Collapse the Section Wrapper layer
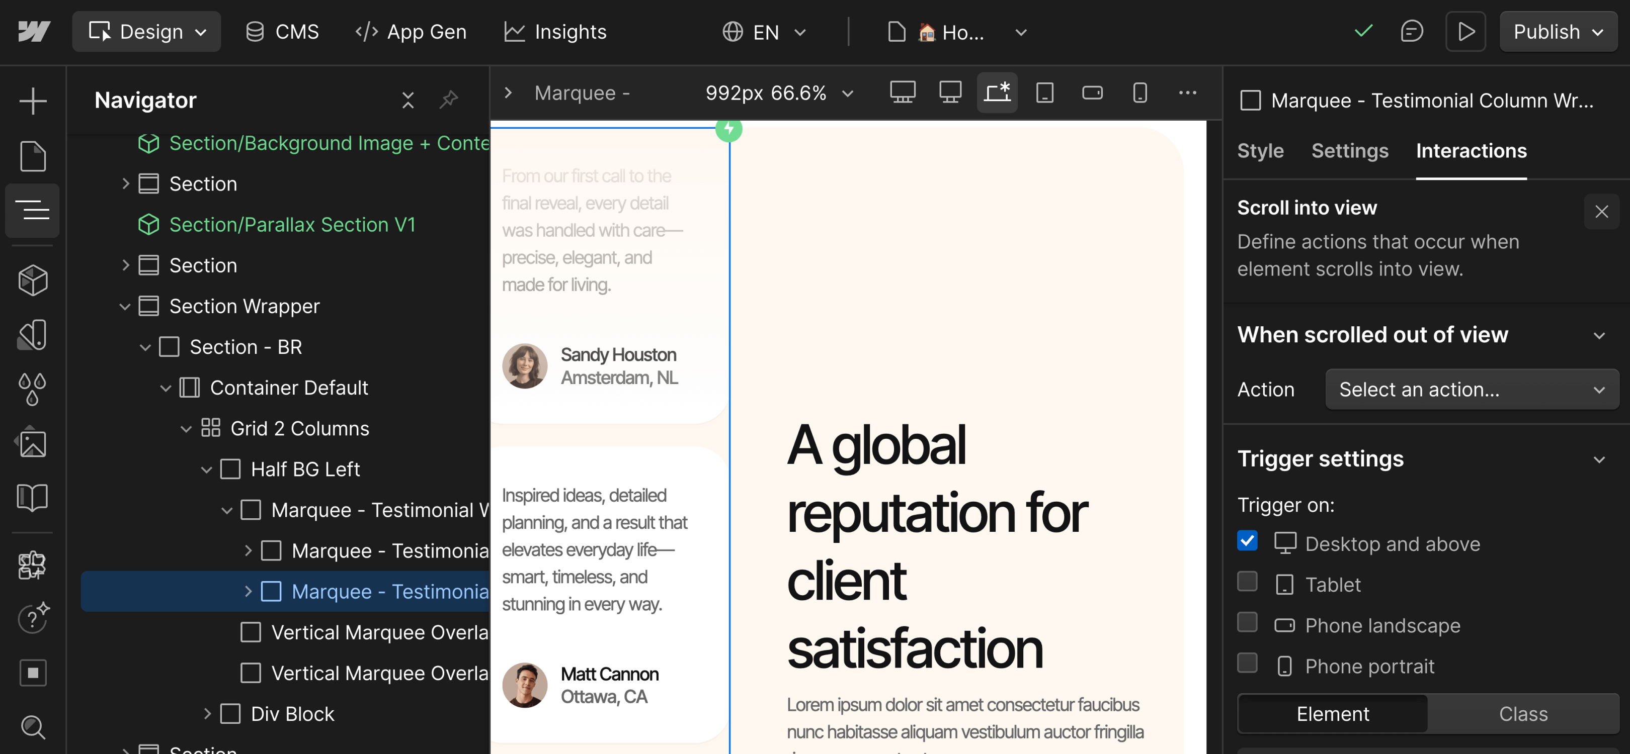The width and height of the screenshot is (1630, 754). coord(125,306)
